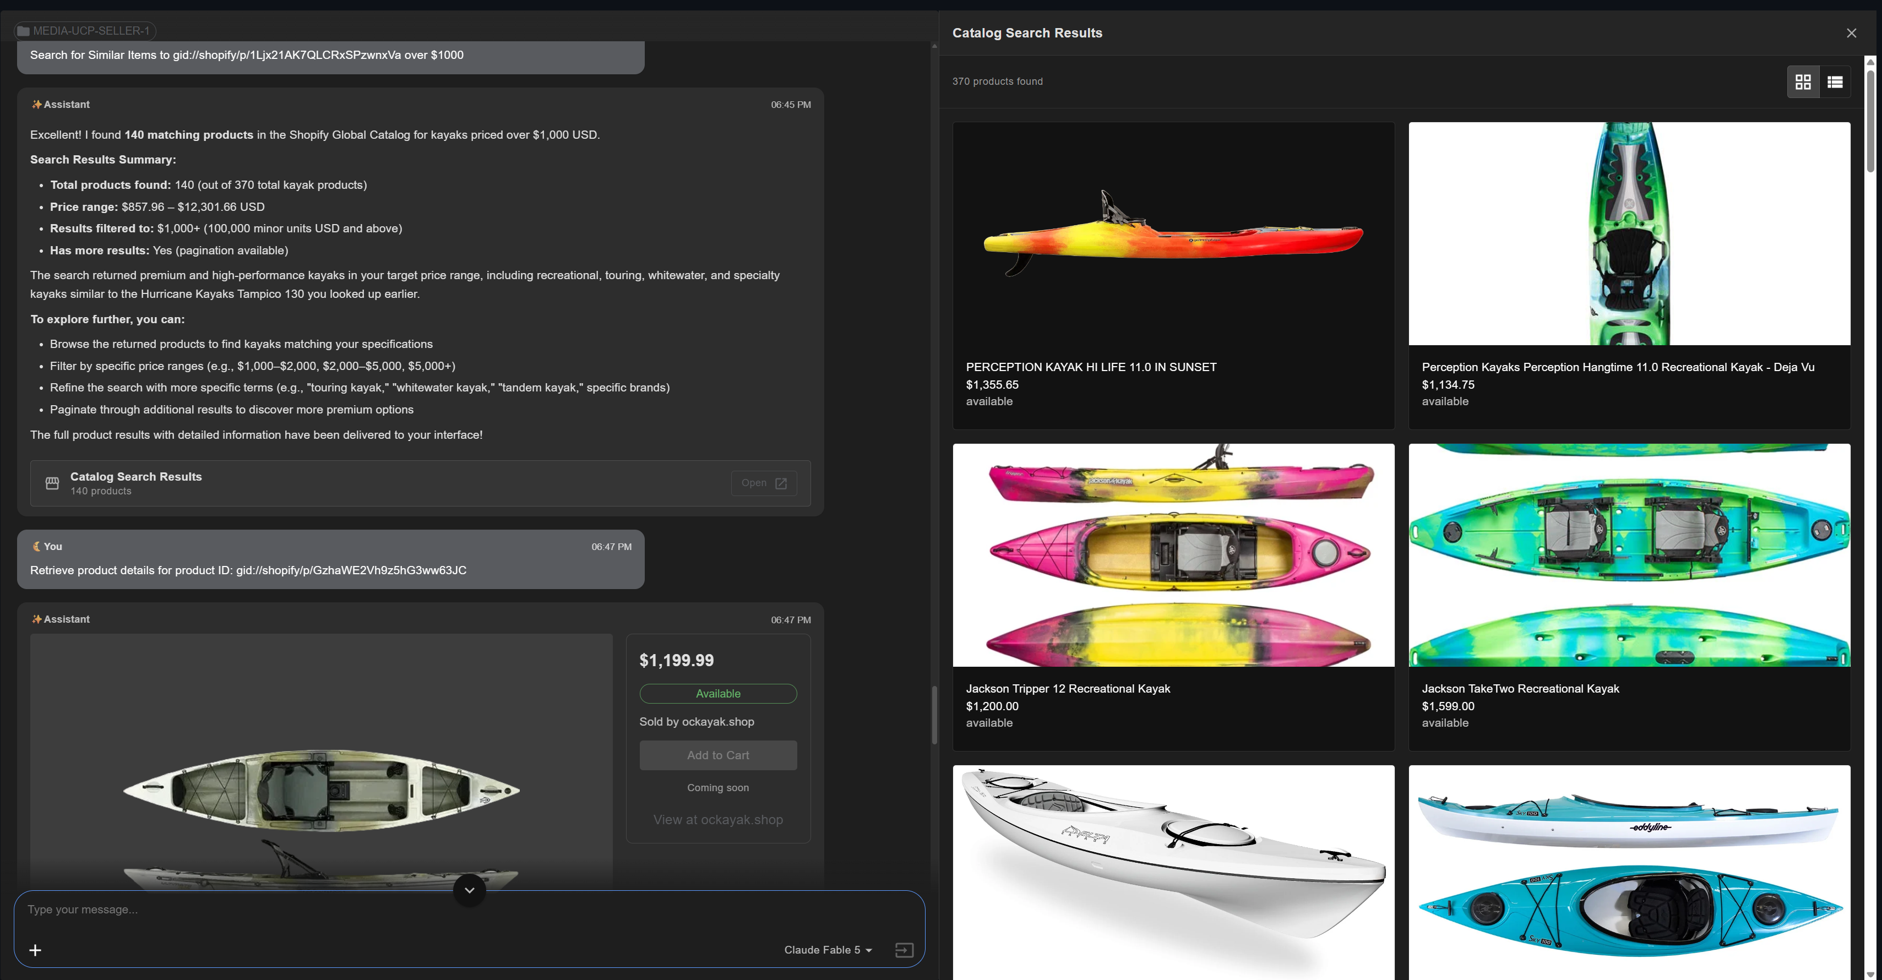The image size is (1882, 980).
Task: Click the Price range bullet line
Action: pos(157,206)
